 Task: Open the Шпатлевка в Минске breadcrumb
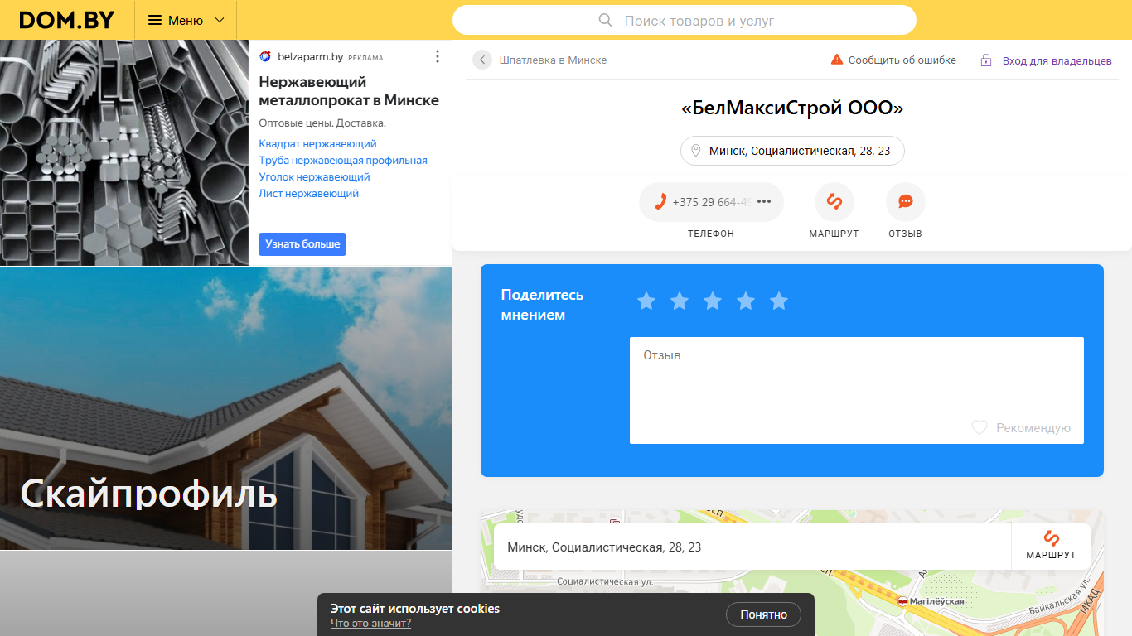pyautogui.click(x=553, y=60)
